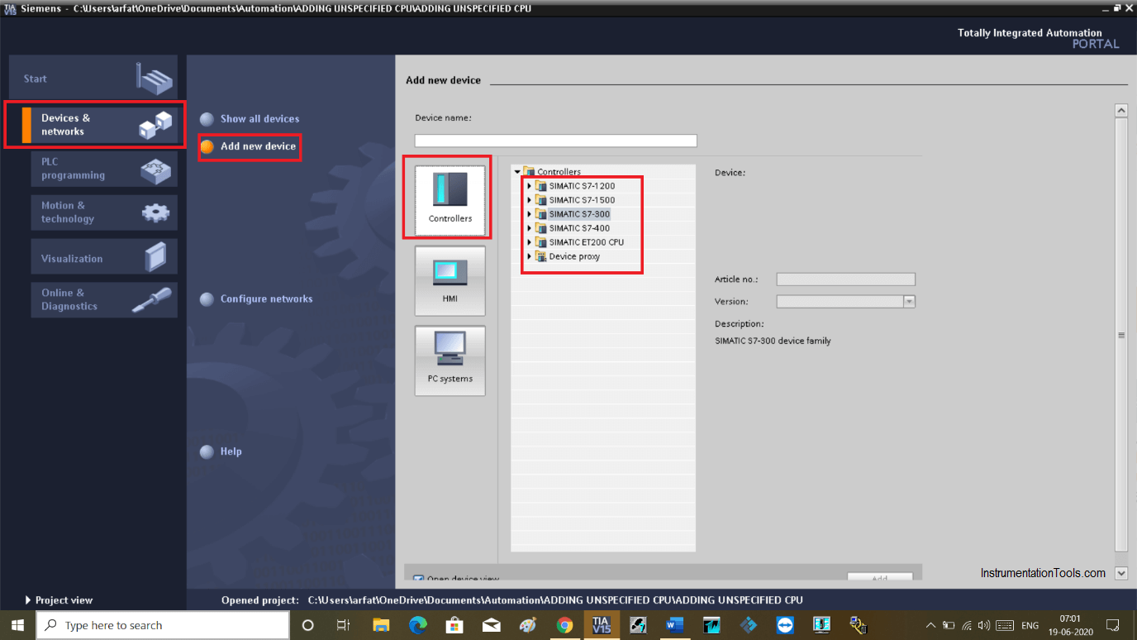
Task: Open the Paint palette app in the taskbar
Action: 528,625
